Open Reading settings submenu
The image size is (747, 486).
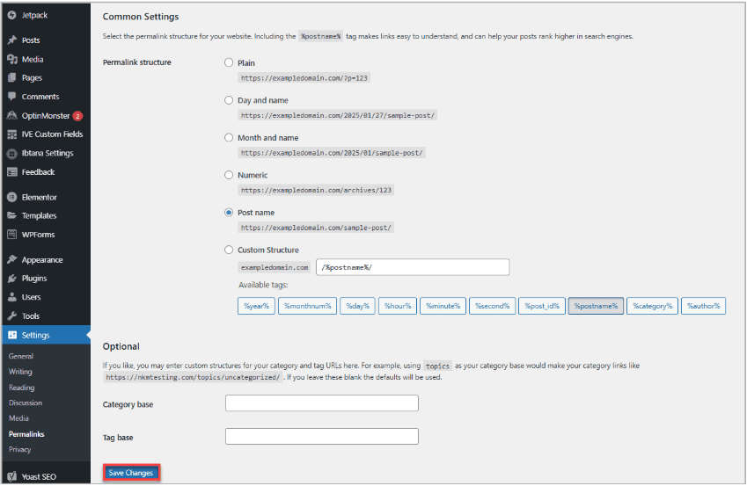[x=21, y=388]
